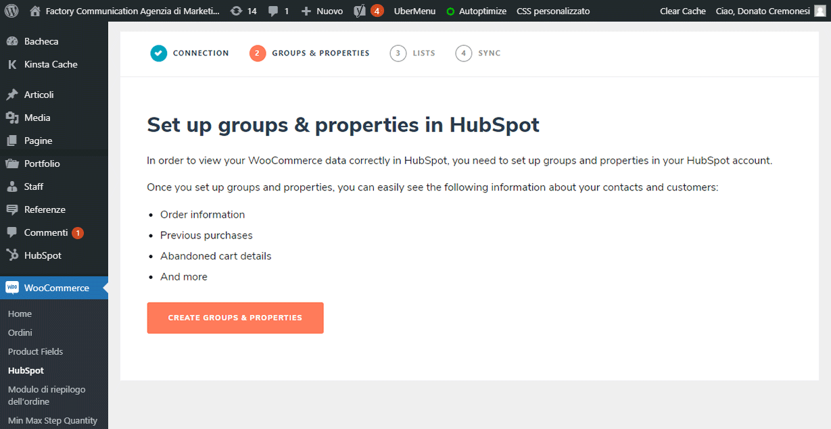Open the bold HubSpot WooCommerce submenu item
Viewport: 831px width, 429px height.
[x=26, y=370]
